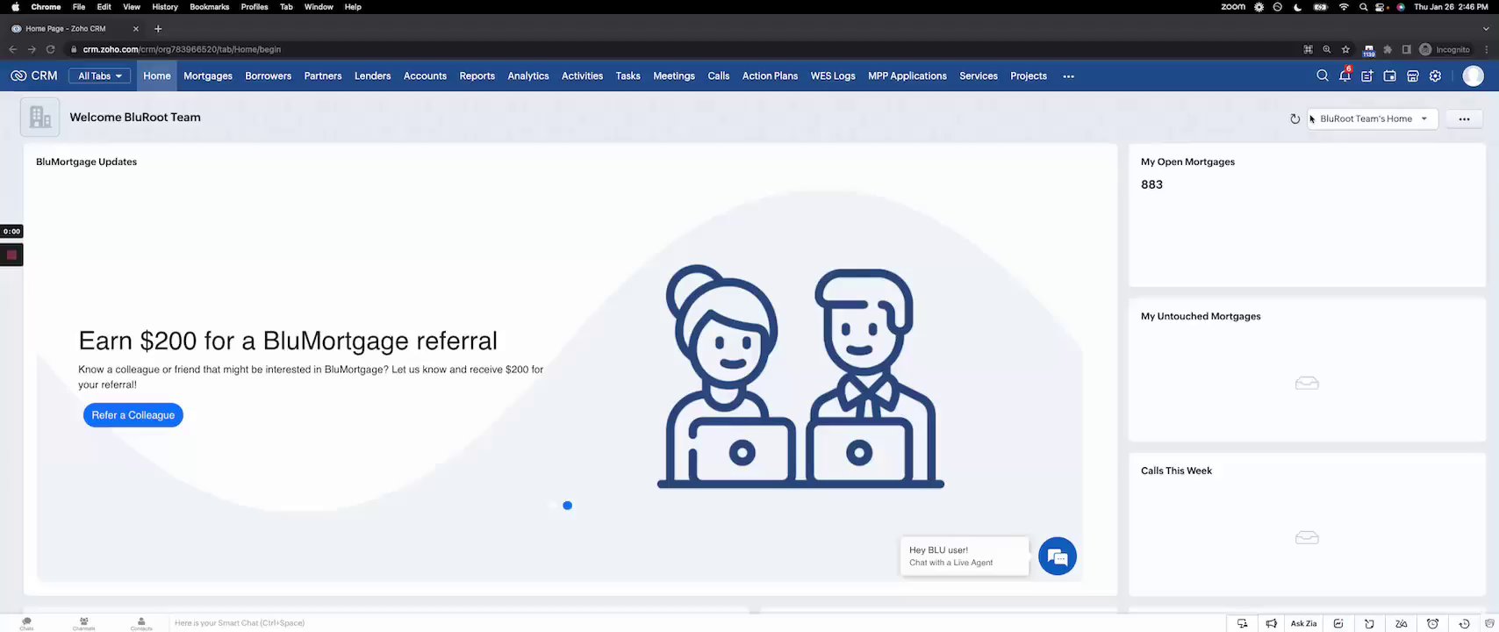This screenshot has height=632, width=1499.
Task: Click the Zoho CRM logo
Action: (x=34, y=75)
